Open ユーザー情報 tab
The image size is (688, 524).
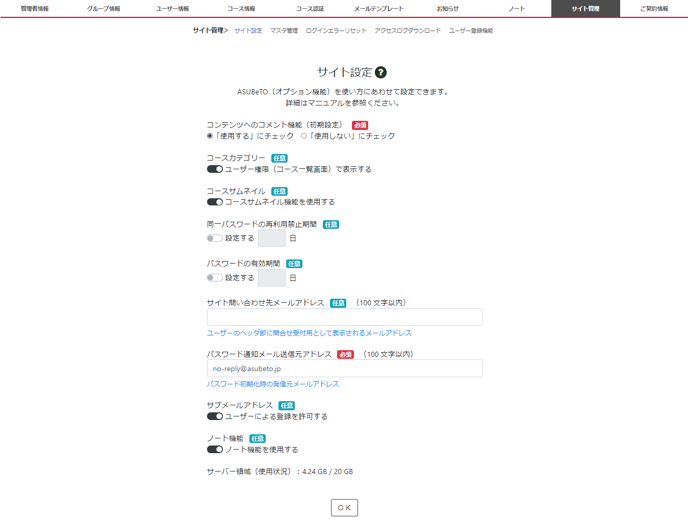point(172,9)
